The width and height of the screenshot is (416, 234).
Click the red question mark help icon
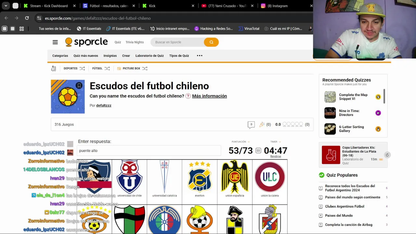(x=188, y=96)
